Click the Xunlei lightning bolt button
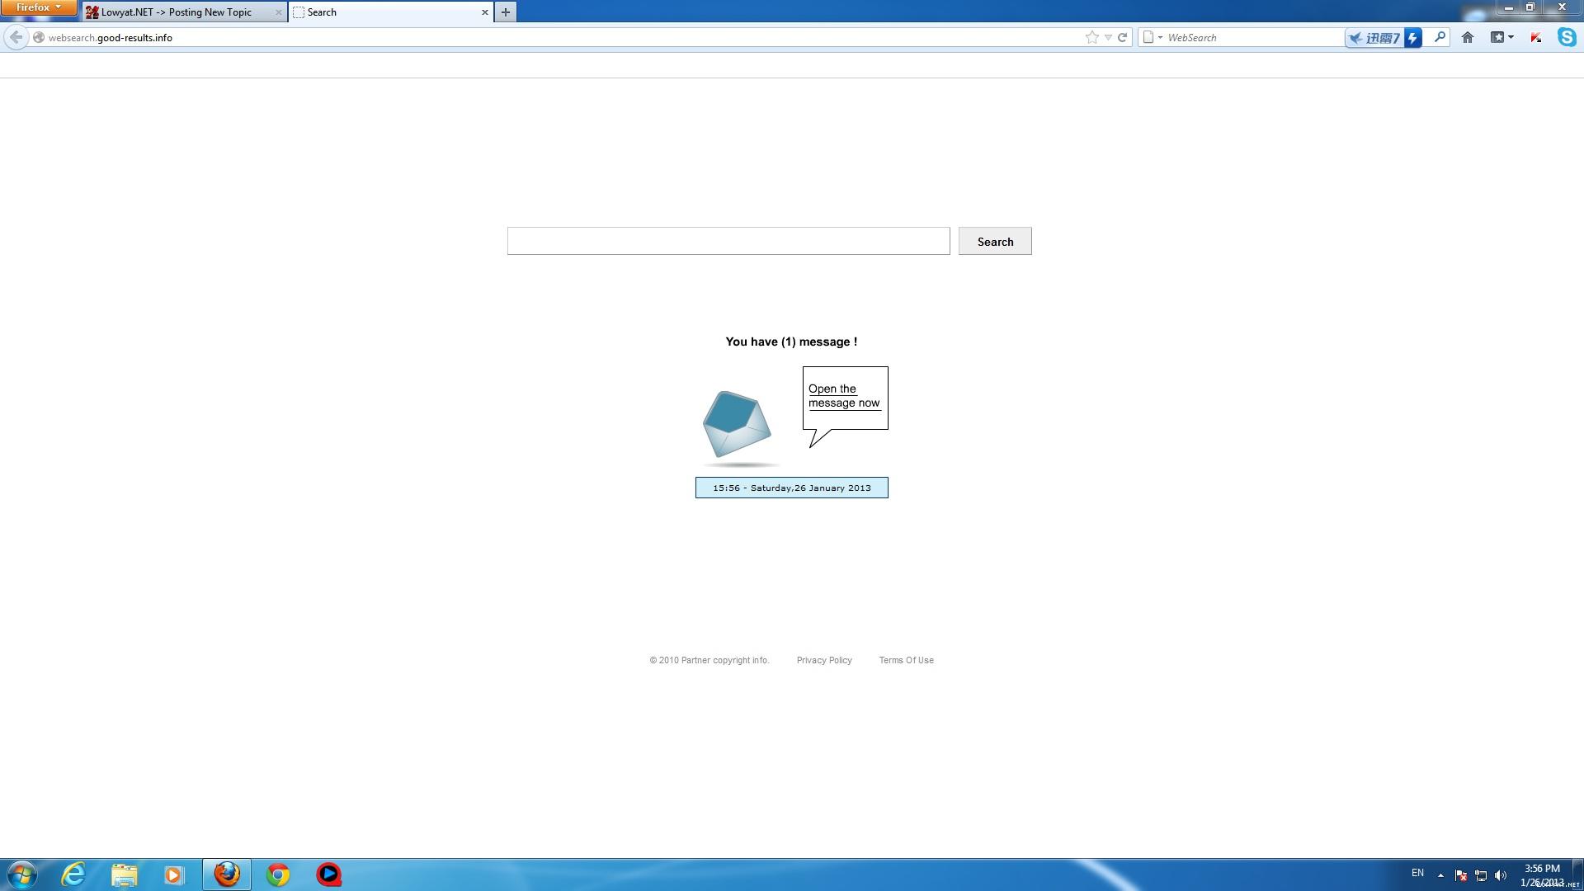Viewport: 1584px width, 891px height. click(1413, 37)
